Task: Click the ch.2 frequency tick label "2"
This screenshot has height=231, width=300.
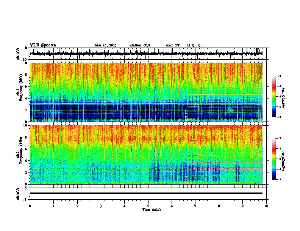Action: click(27, 172)
